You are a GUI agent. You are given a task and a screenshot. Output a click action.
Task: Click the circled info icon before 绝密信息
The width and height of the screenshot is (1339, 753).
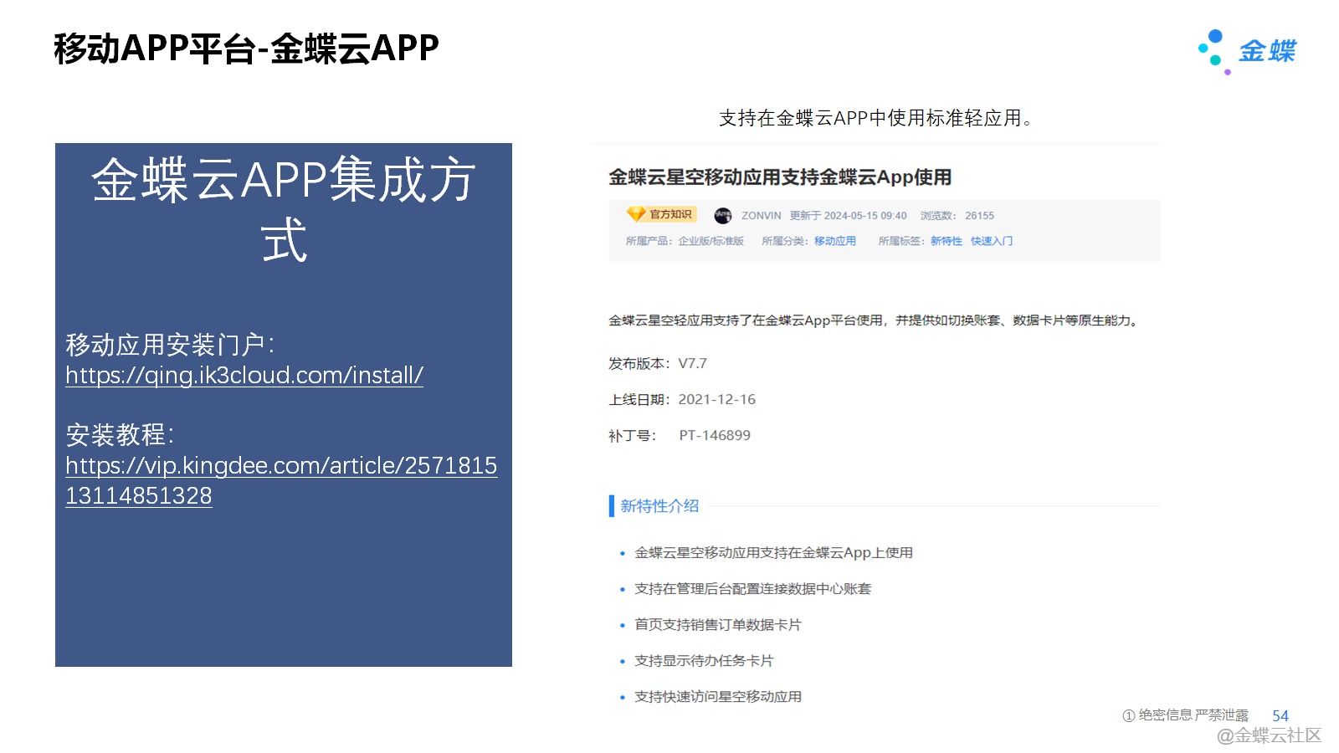[x=1128, y=715]
